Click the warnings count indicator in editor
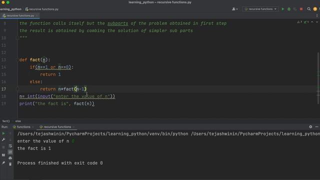The image size is (320, 180). pyautogui.click(x=299, y=22)
